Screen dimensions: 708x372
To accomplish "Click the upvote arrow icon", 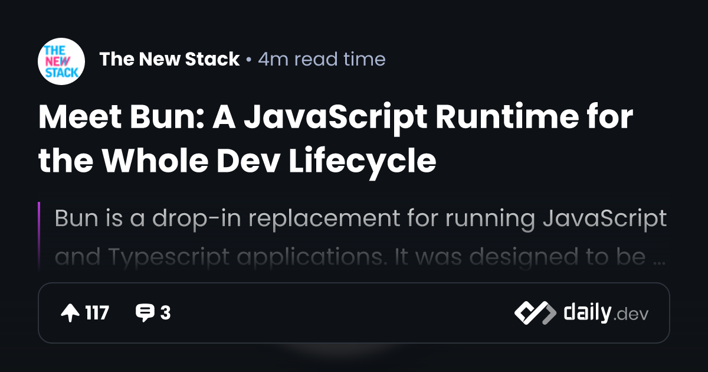I will (70, 313).
